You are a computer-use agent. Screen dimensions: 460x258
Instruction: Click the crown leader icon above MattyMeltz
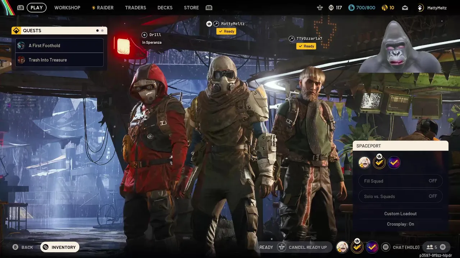point(209,24)
